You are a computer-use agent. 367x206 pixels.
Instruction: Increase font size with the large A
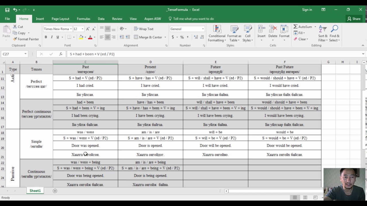pyautogui.click(x=88, y=29)
